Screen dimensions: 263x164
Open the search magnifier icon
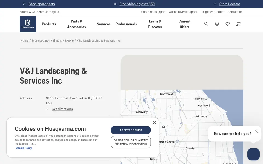[x=206, y=24]
